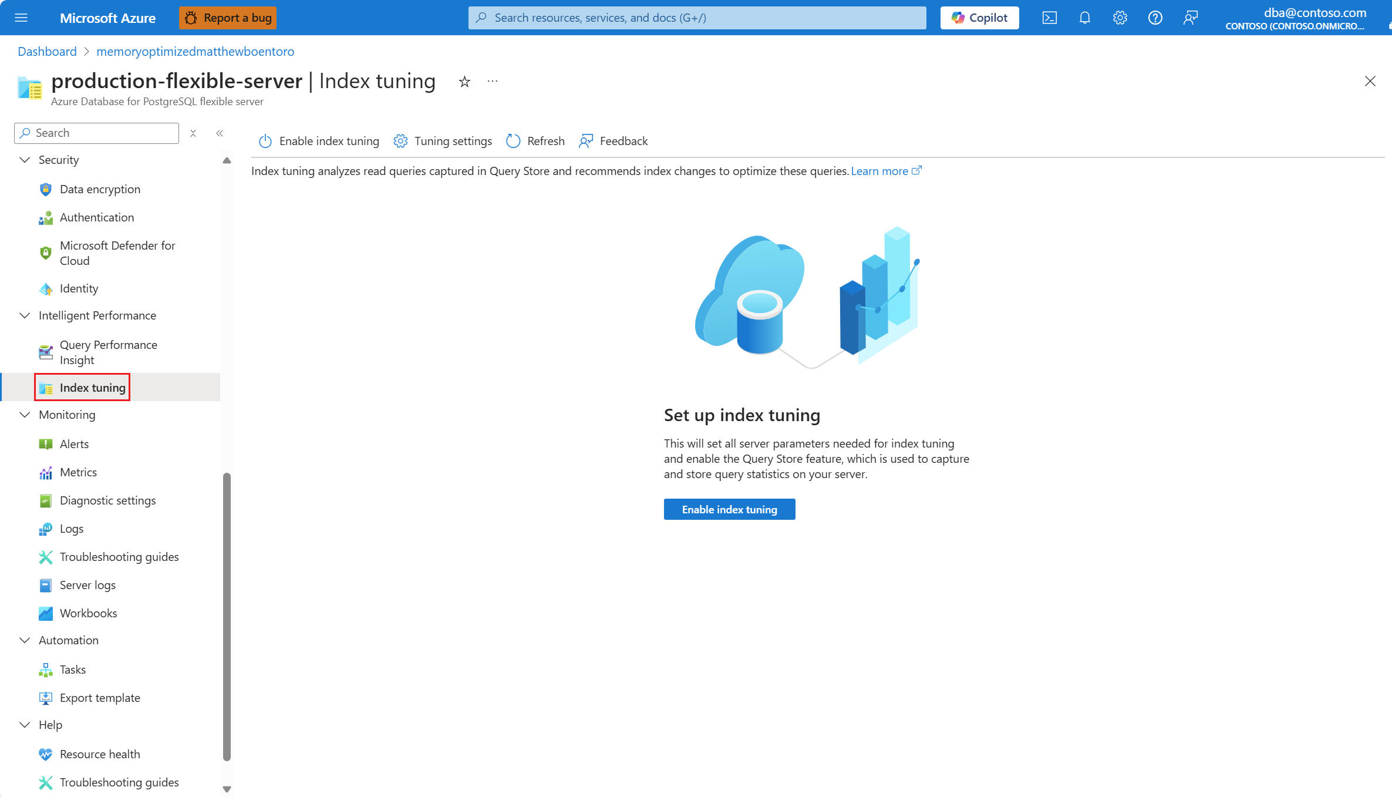Viewport: 1392px width, 797px height.
Task: Click the Report a bug button
Action: click(228, 18)
